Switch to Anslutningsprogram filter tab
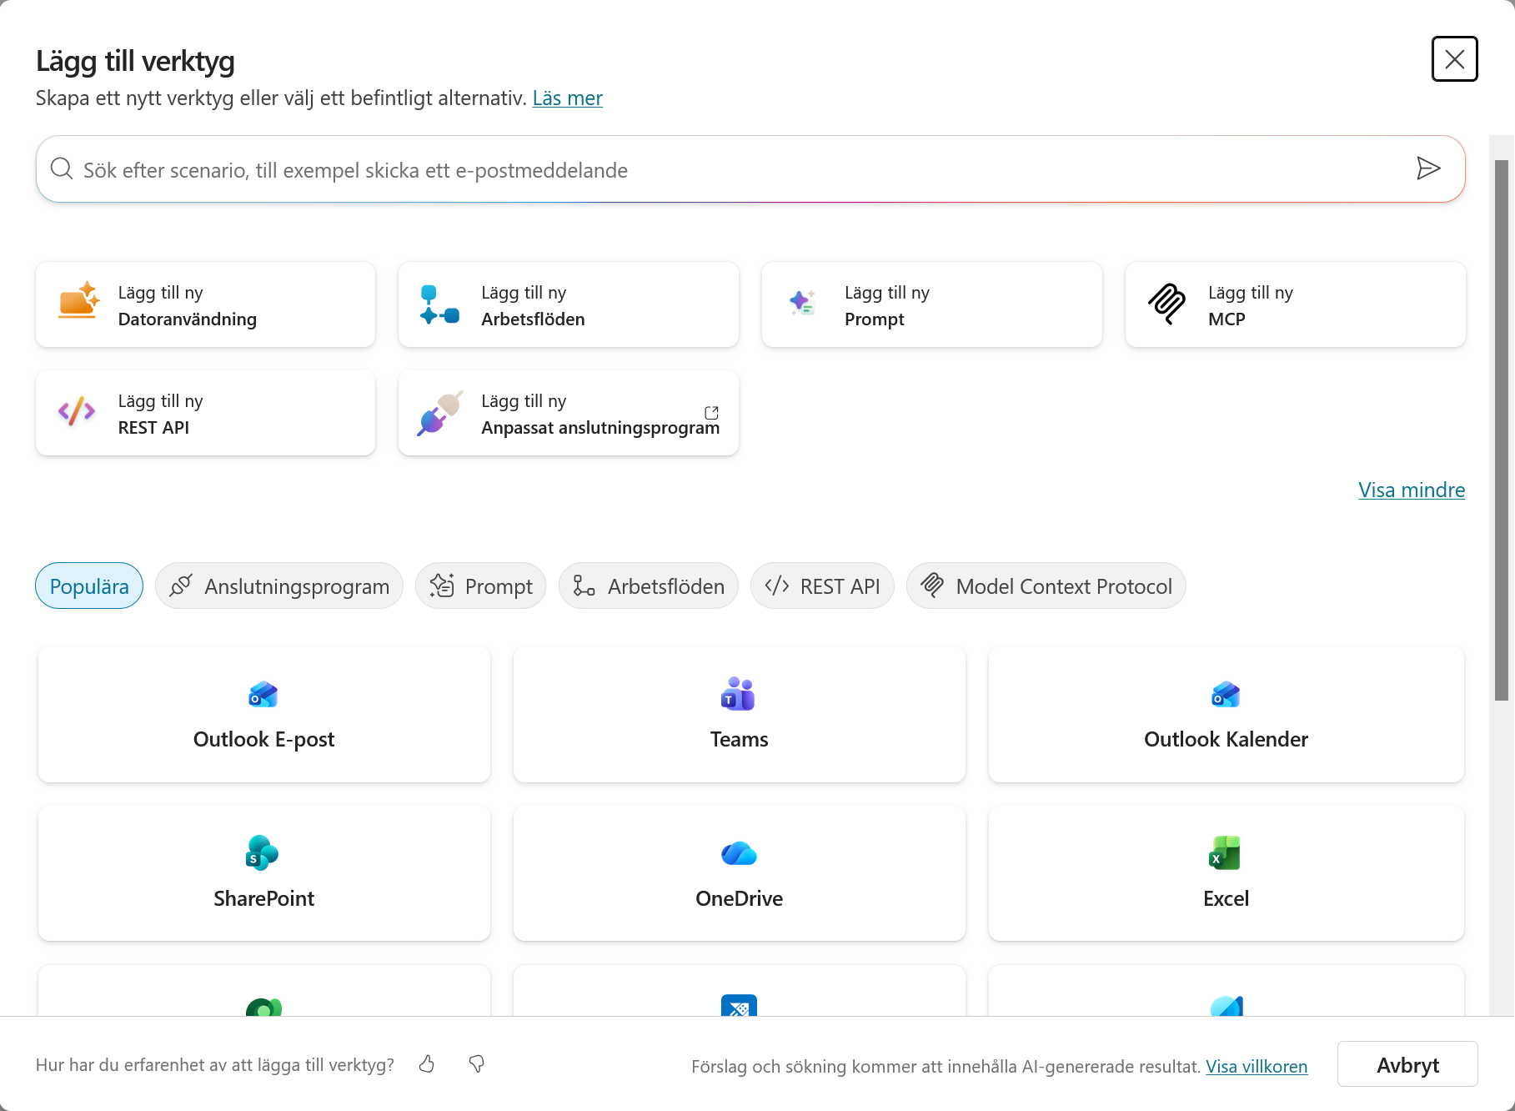This screenshot has height=1111, width=1515. tap(279, 586)
